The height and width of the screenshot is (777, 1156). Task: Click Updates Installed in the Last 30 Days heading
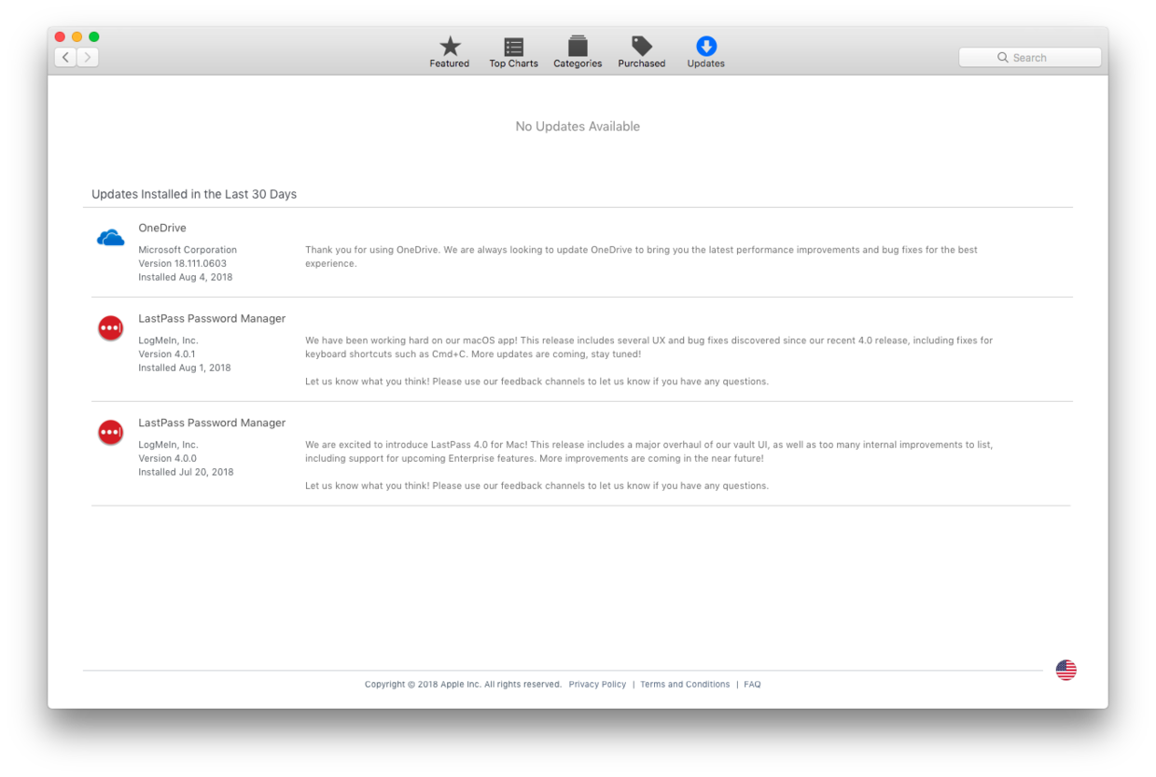click(194, 194)
